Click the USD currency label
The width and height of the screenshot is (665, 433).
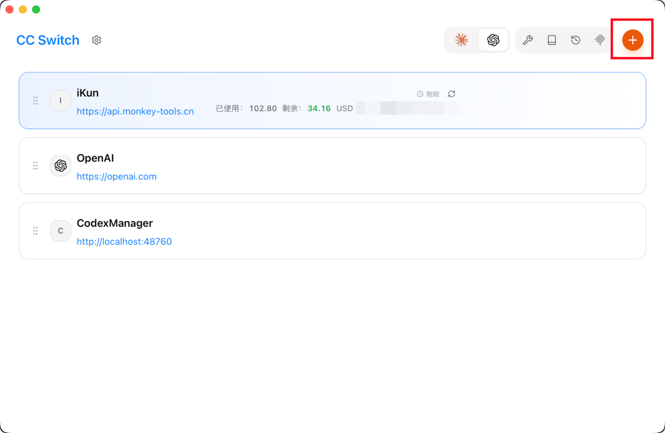pos(344,108)
